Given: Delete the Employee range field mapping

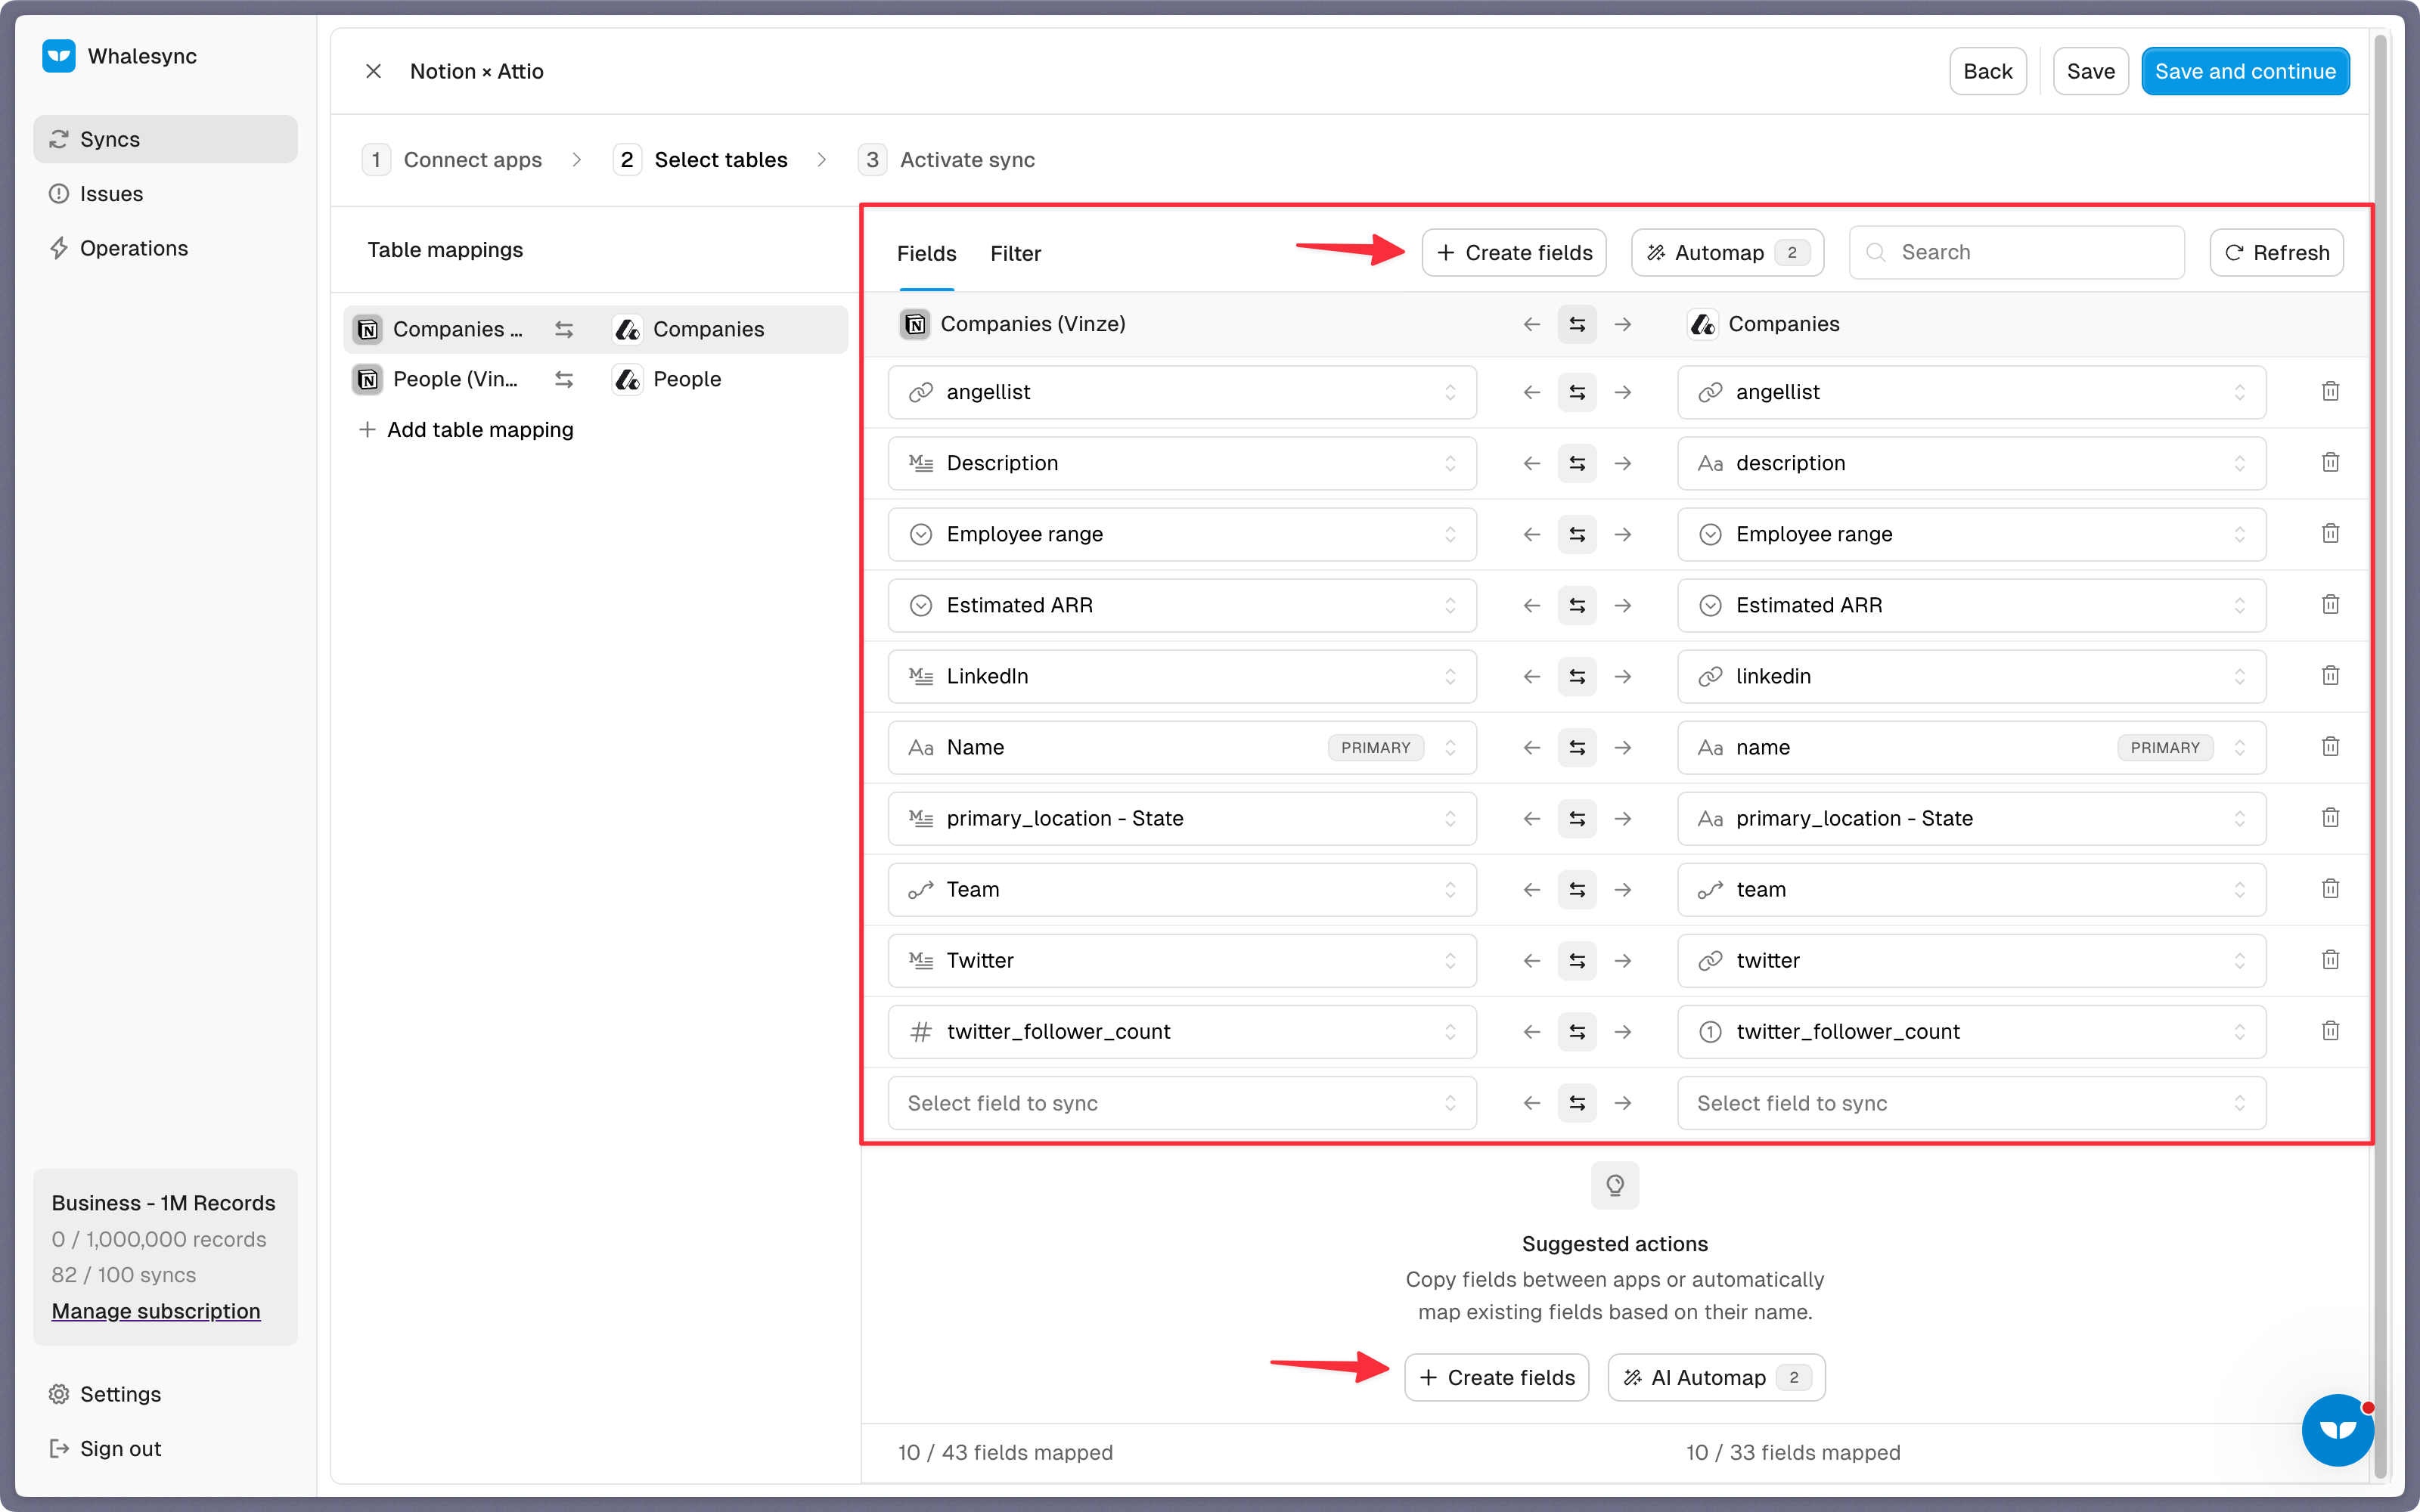Looking at the screenshot, I should (x=2330, y=533).
